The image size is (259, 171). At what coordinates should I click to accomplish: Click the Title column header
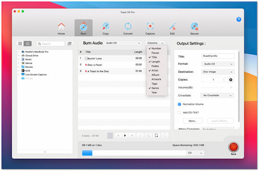pyautogui.click(x=88, y=52)
